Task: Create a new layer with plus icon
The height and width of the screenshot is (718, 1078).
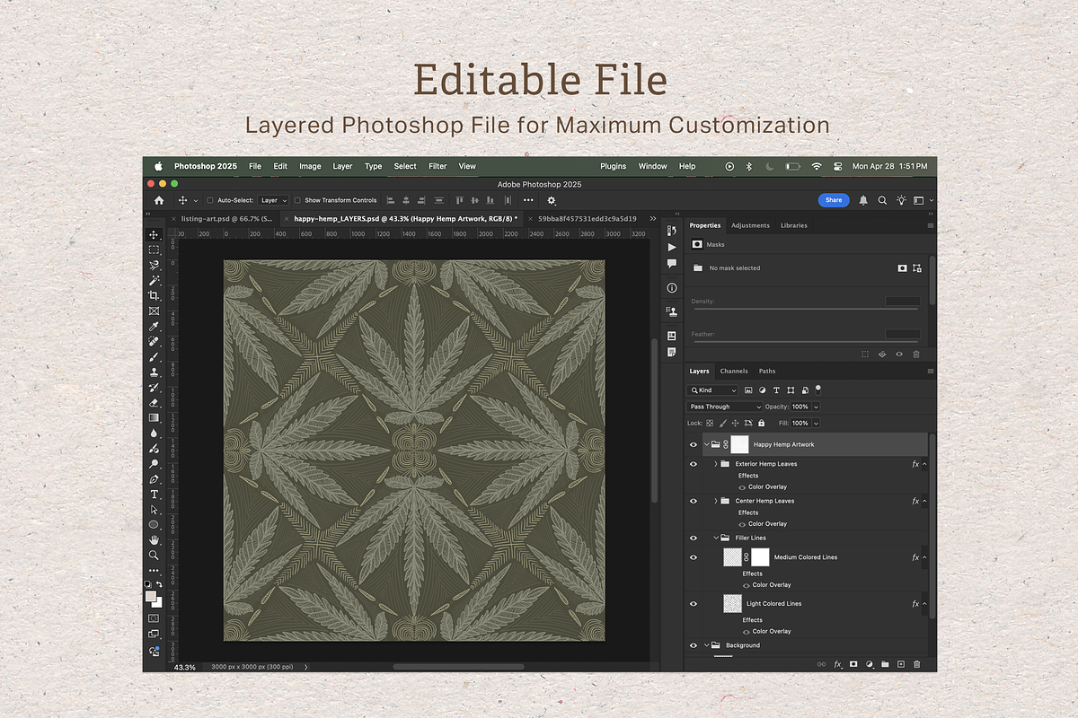Action: pyautogui.click(x=901, y=664)
